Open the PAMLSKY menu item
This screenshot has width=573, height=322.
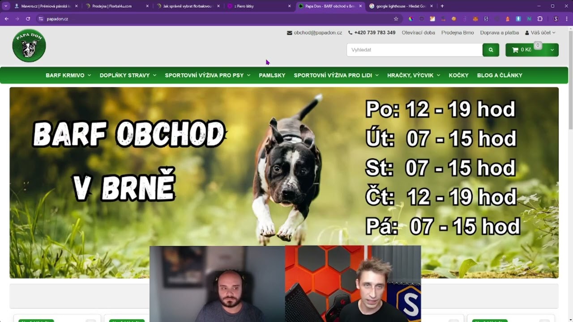[272, 75]
